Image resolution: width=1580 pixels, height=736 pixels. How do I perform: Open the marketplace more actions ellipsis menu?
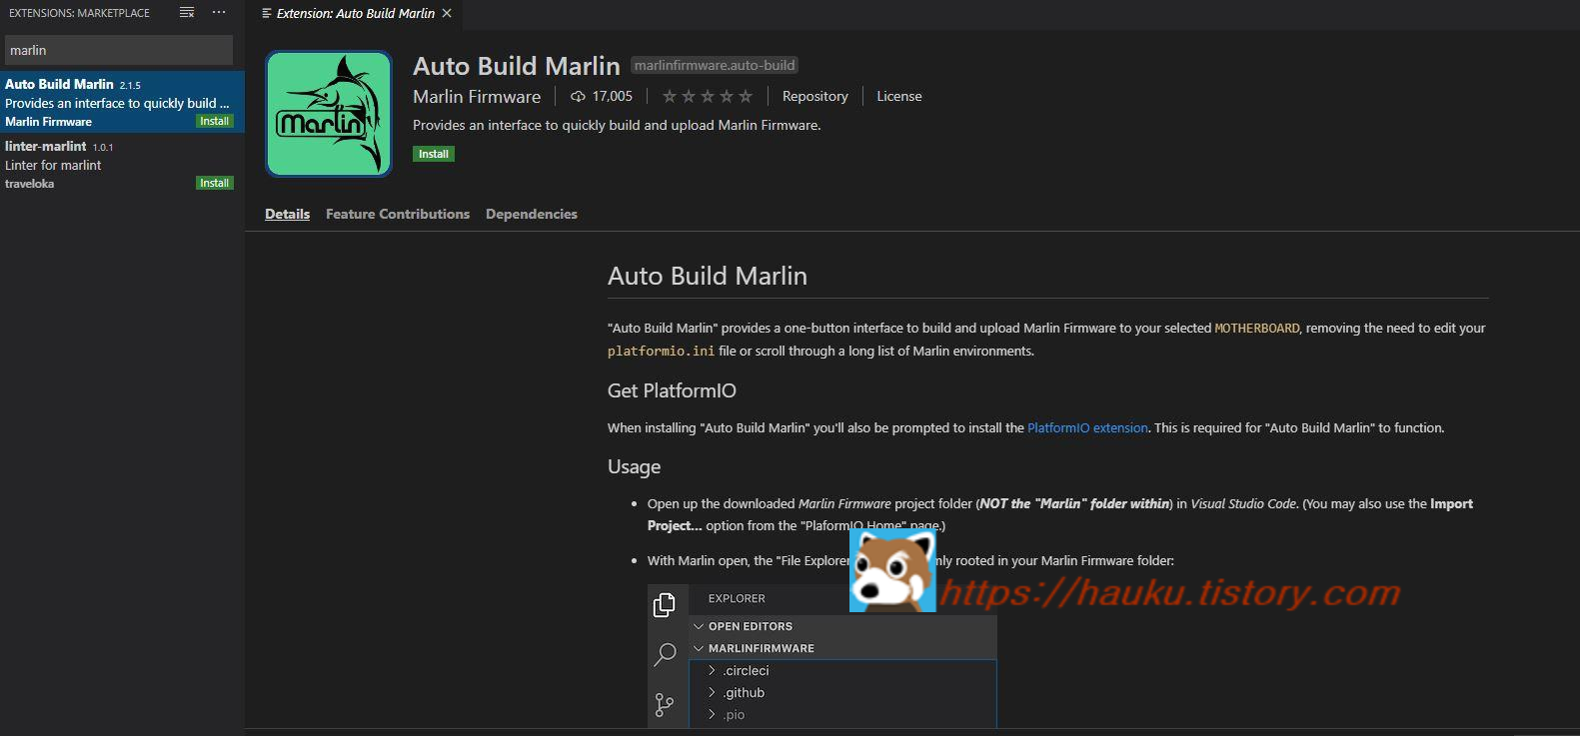coord(219,13)
